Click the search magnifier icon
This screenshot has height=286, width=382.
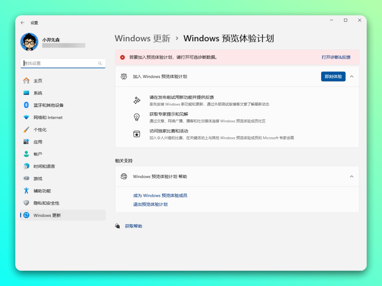pyautogui.click(x=100, y=63)
